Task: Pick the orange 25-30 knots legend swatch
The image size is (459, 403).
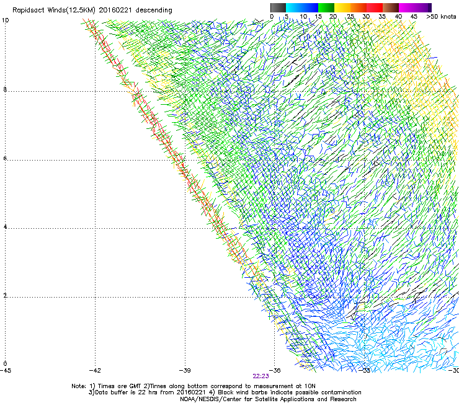Action: click(x=359, y=7)
